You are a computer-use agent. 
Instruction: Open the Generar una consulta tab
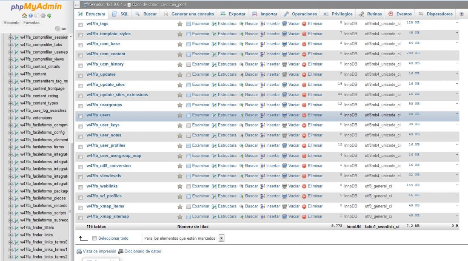pos(188,14)
